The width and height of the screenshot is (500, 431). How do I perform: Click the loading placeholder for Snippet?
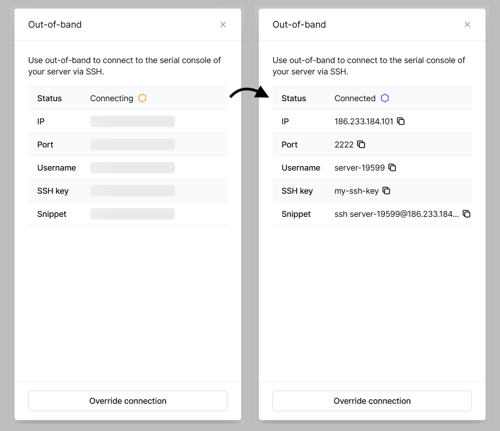(132, 214)
